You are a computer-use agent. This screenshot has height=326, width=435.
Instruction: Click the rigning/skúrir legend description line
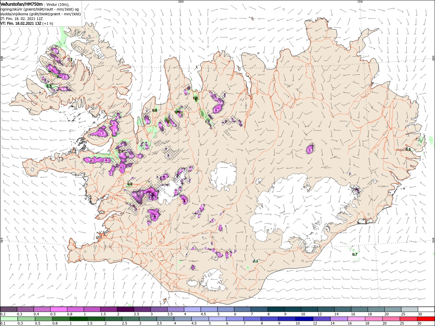pyautogui.click(x=40, y=9)
